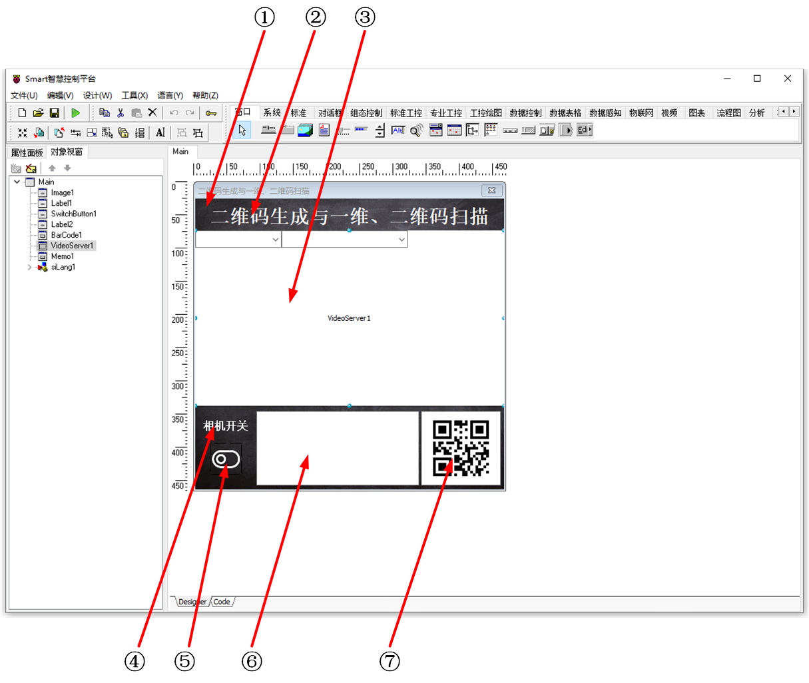Viewport: 809px width, 683px height.
Task: Open the 数据表格 palette tab
Action: coord(565,113)
